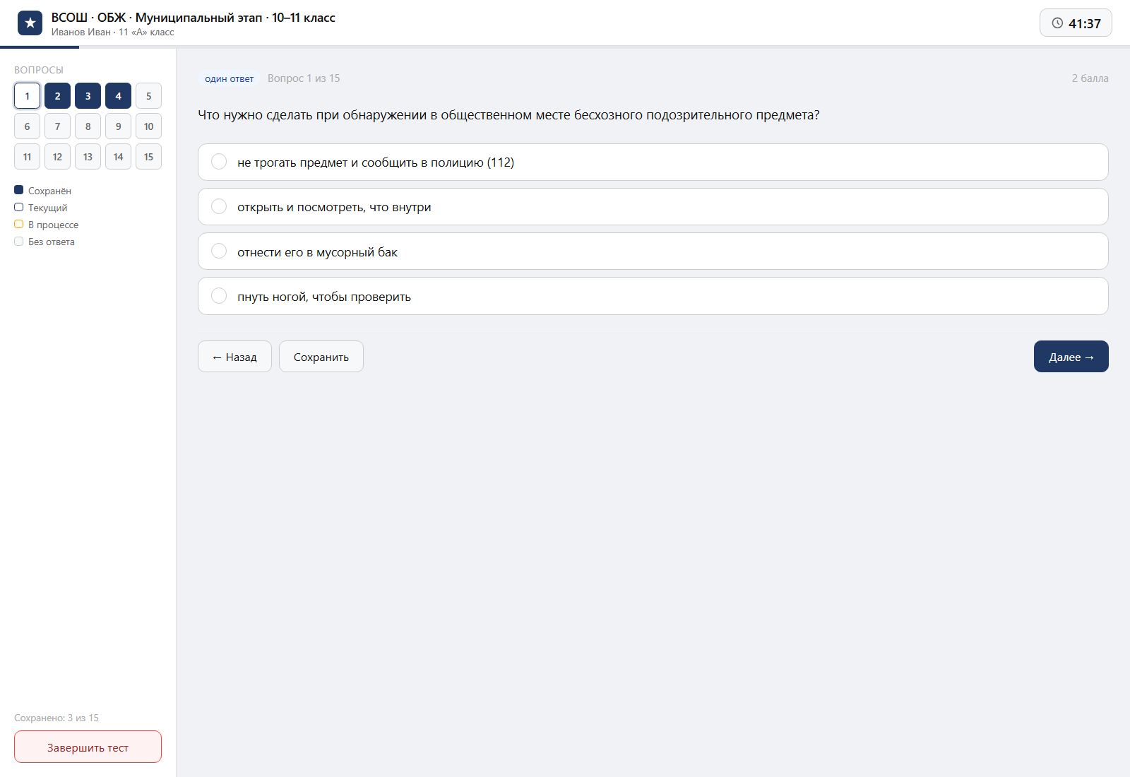Select question 7 in the grid
The width and height of the screenshot is (1130, 777).
coord(57,126)
